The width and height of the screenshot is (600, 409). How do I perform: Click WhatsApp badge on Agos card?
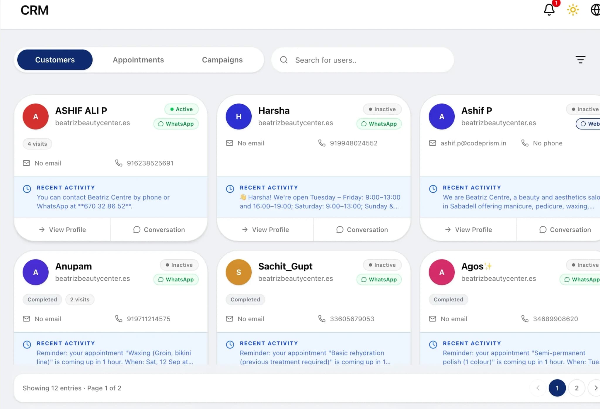click(580, 279)
